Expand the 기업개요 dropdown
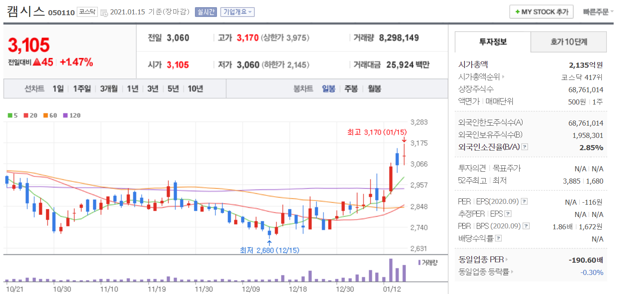This screenshot has height=294, width=620. pyautogui.click(x=237, y=12)
